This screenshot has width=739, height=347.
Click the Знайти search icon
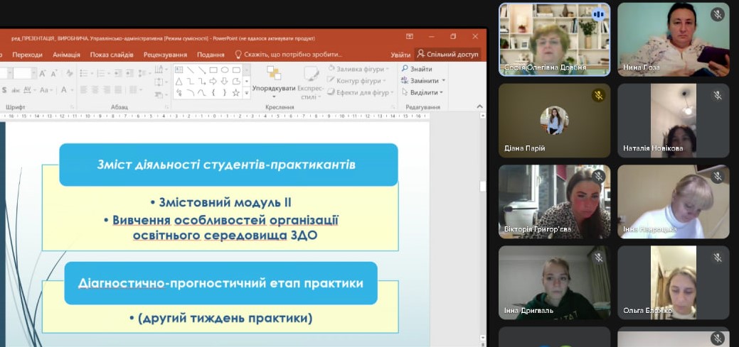(x=405, y=69)
